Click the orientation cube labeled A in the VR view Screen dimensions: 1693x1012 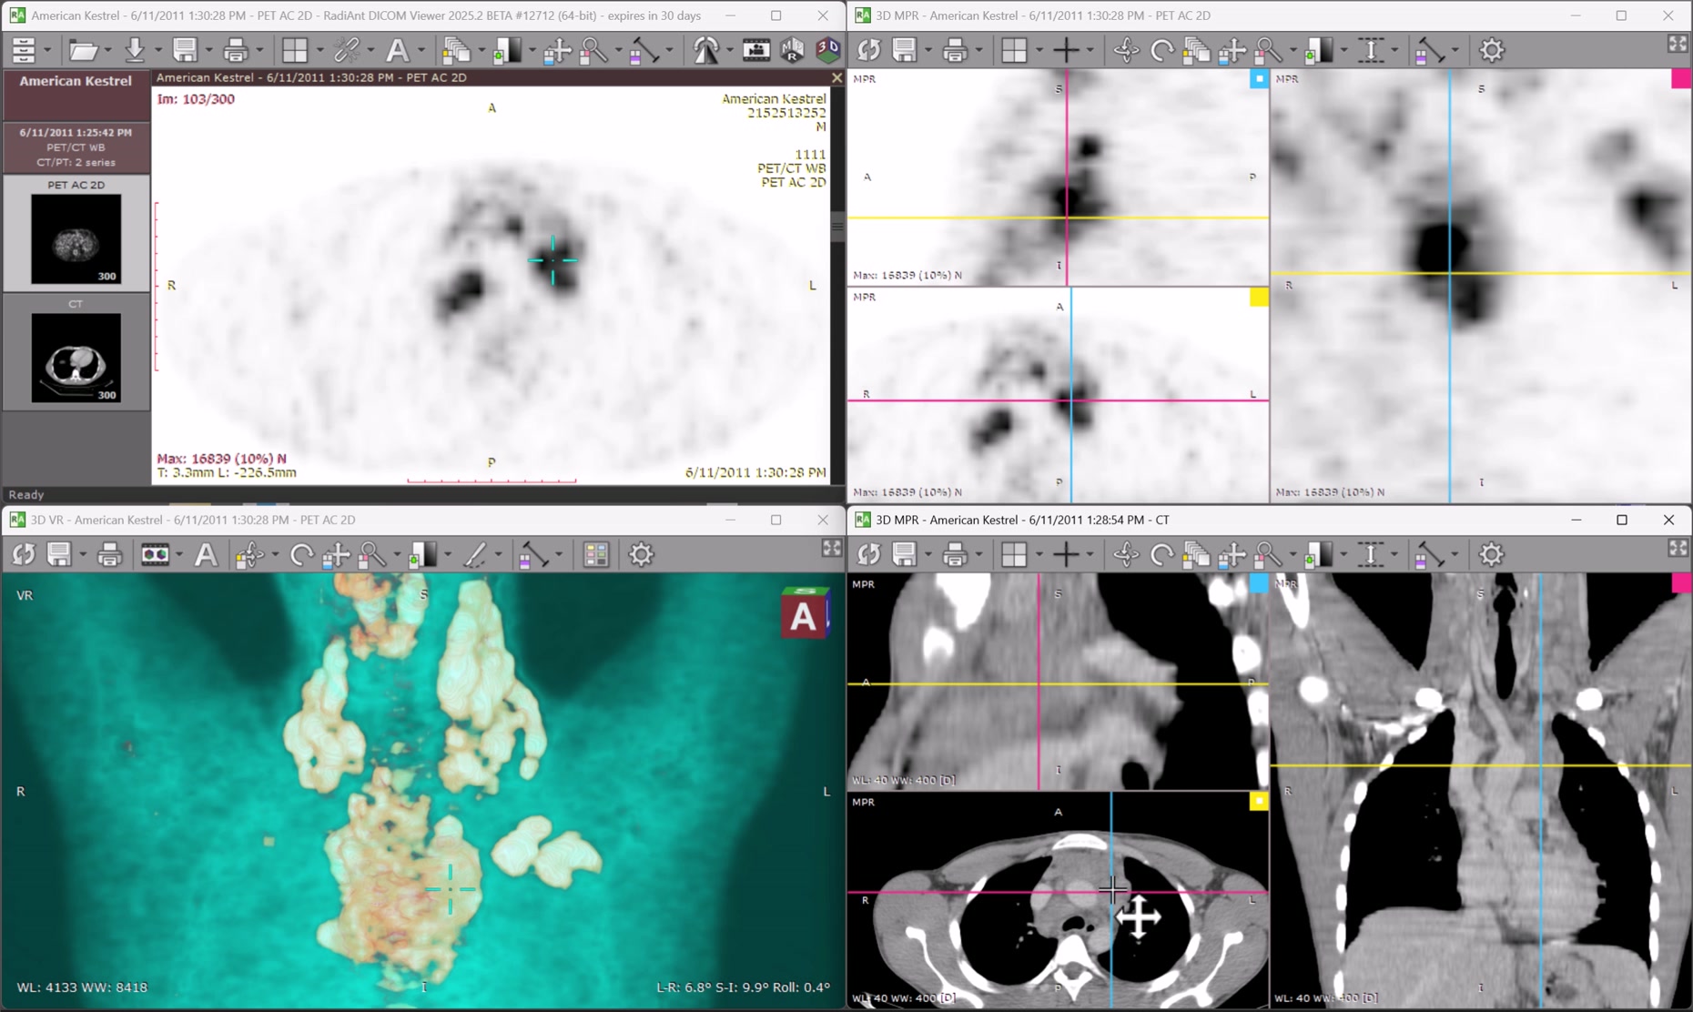pyautogui.click(x=805, y=613)
